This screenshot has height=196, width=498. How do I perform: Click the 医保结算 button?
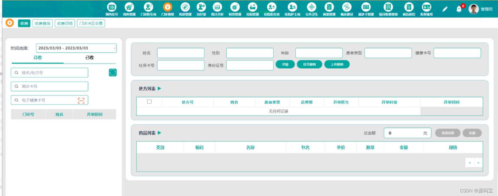tap(448, 133)
